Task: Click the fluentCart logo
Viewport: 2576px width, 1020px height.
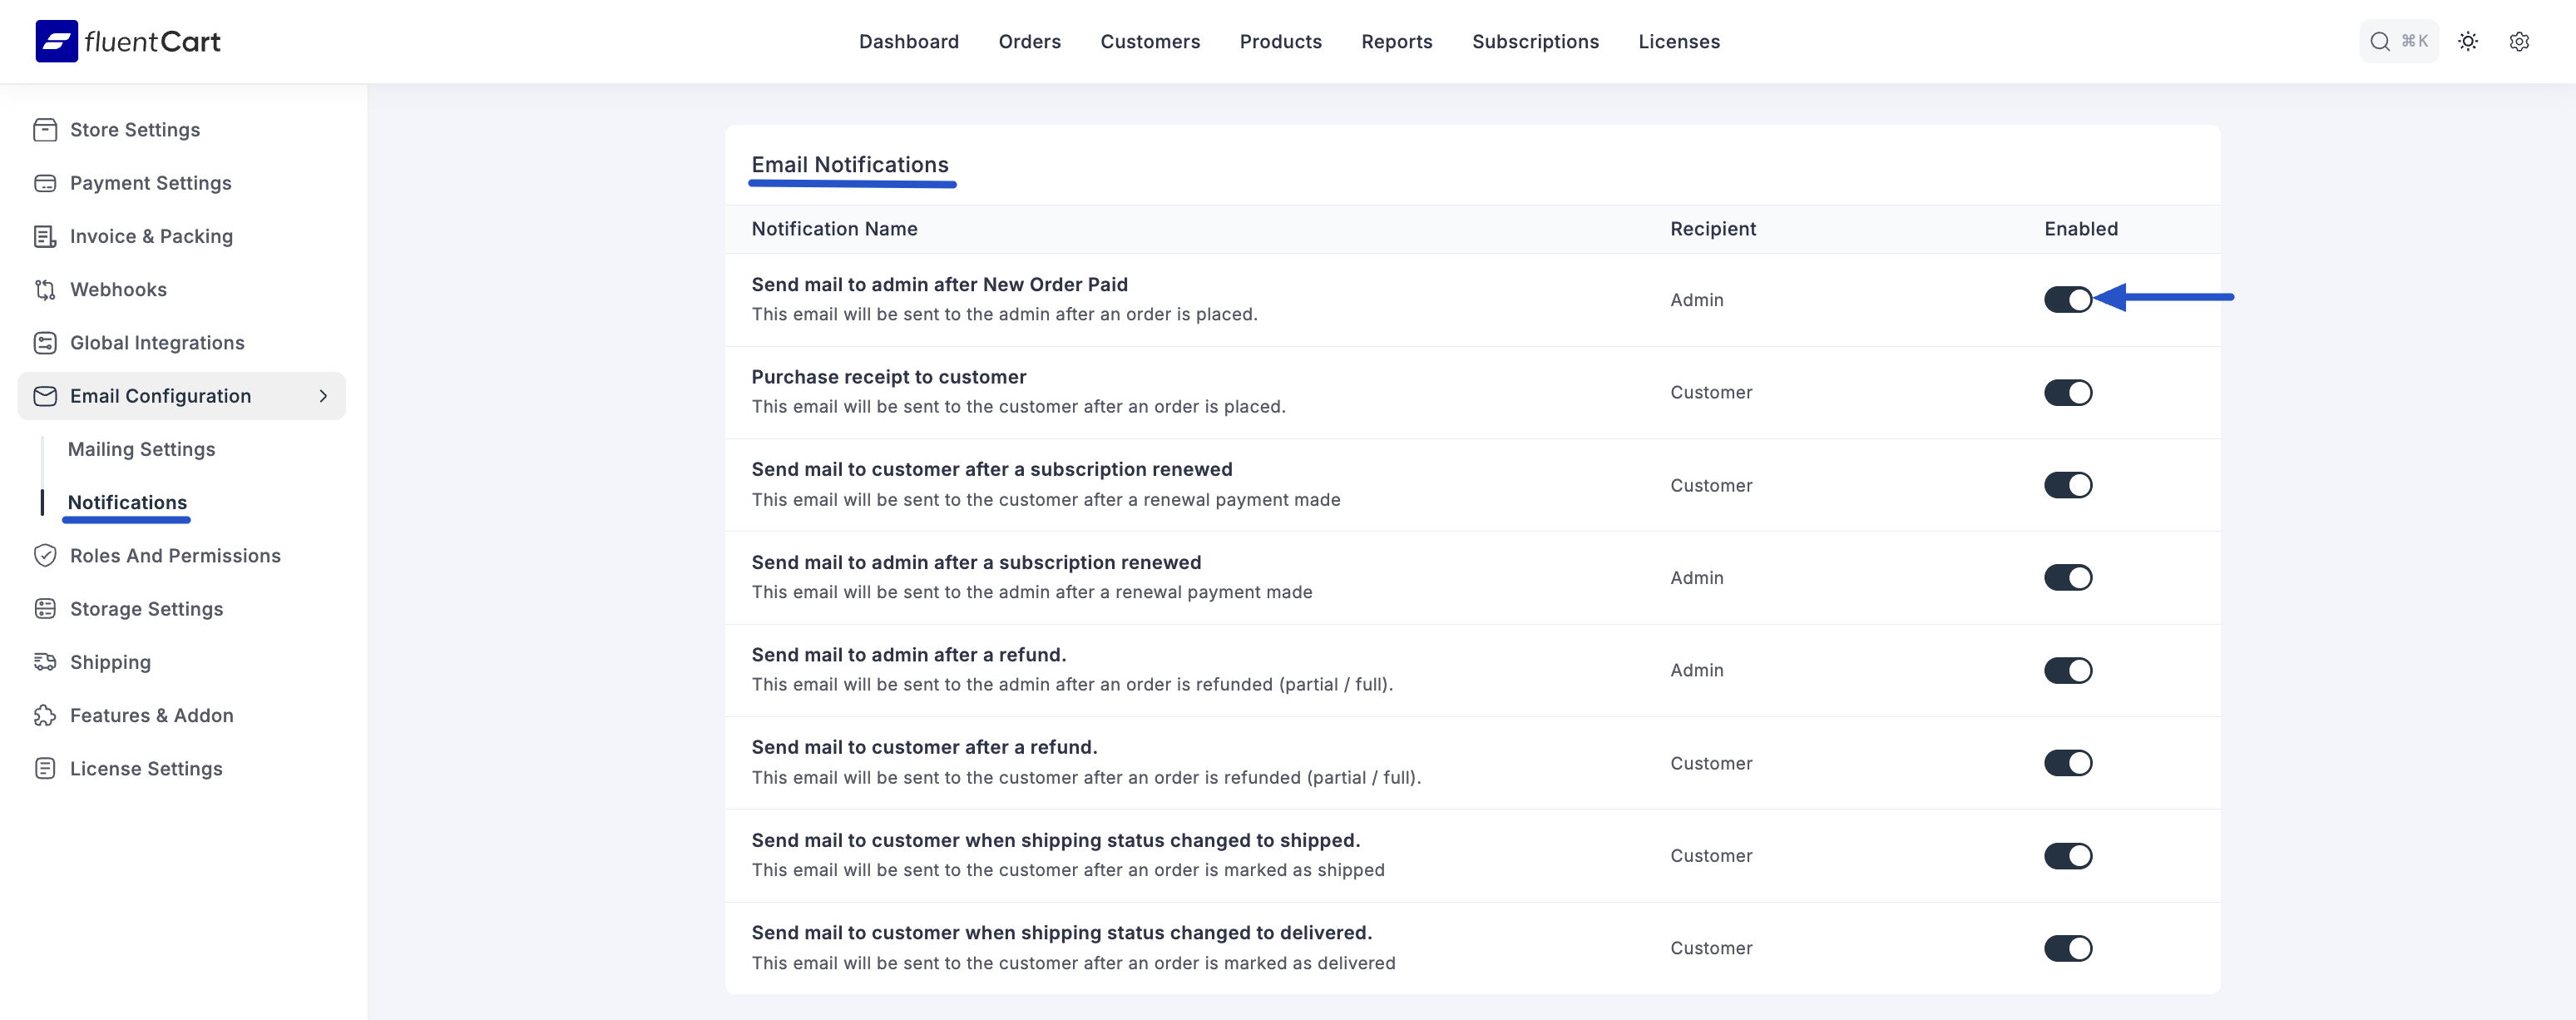Action: point(128,42)
